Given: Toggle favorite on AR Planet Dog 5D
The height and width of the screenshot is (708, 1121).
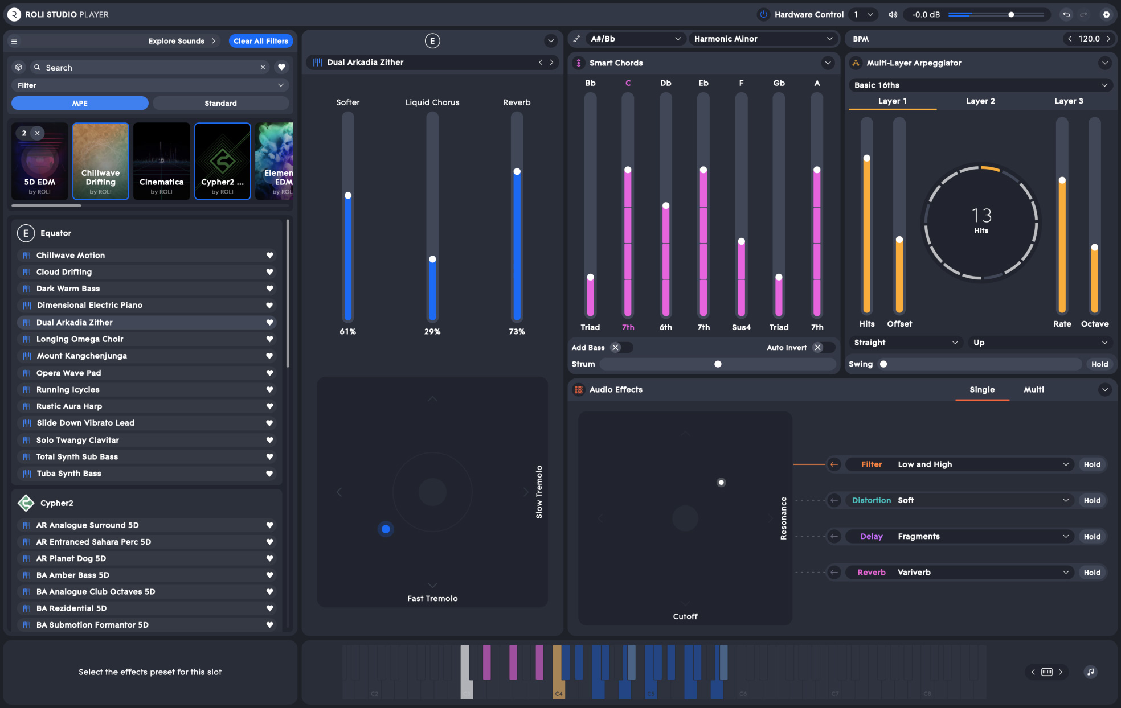Looking at the screenshot, I should tap(269, 559).
